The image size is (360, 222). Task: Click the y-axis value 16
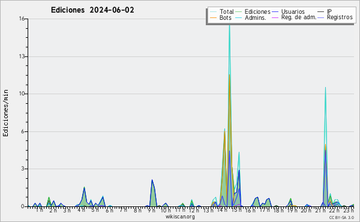(x=22, y=19)
